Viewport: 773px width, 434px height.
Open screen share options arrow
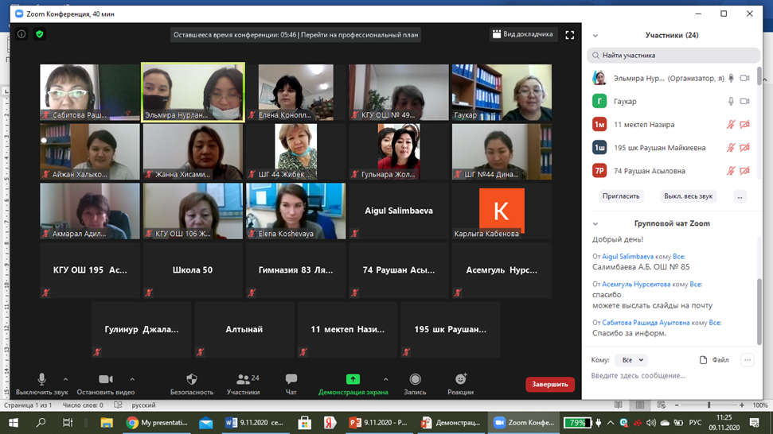point(385,379)
